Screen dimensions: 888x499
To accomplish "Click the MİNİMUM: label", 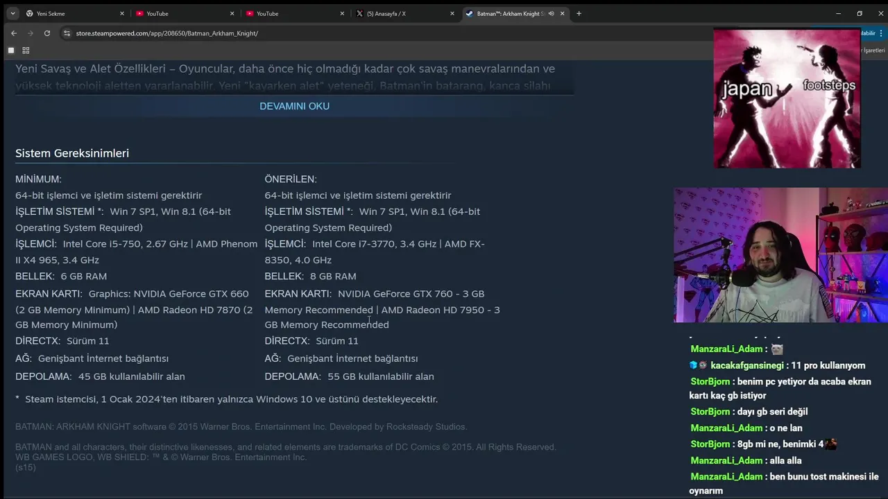I will 38,180.
